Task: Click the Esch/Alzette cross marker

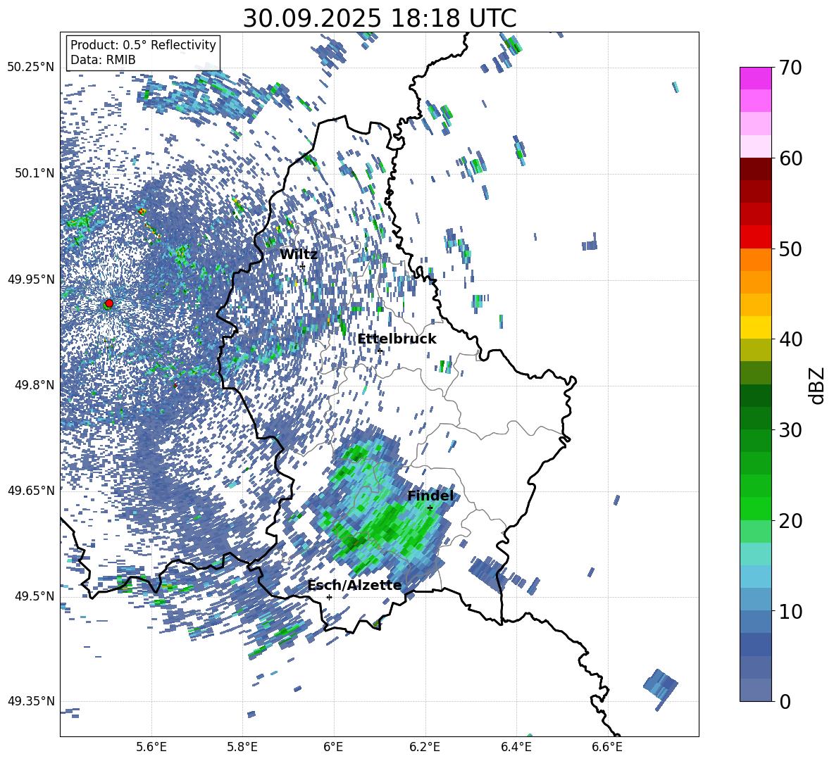Action: coord(329,597)
